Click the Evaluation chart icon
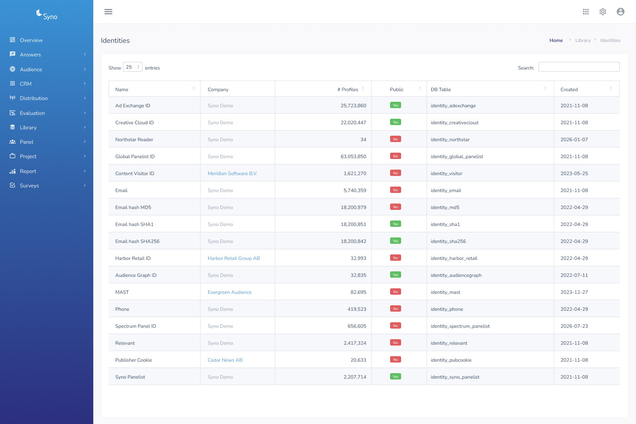Image resolution: width=636 pixels, height=424 pixels. pyautogui.click(x=13, y=113)
